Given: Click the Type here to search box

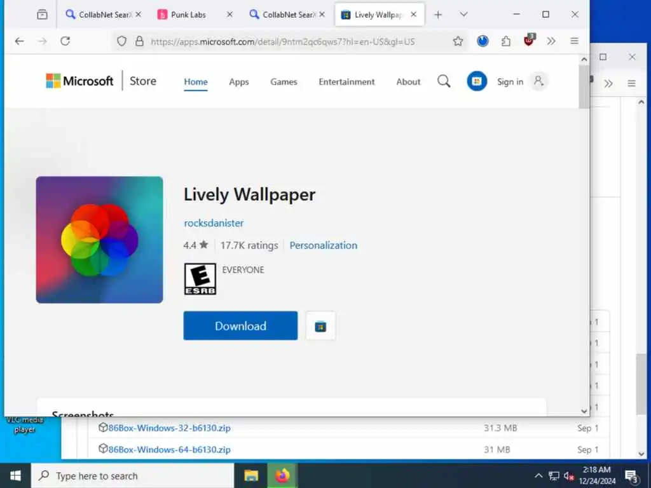Looking at the screenshot, I should (x=132, y=475).
